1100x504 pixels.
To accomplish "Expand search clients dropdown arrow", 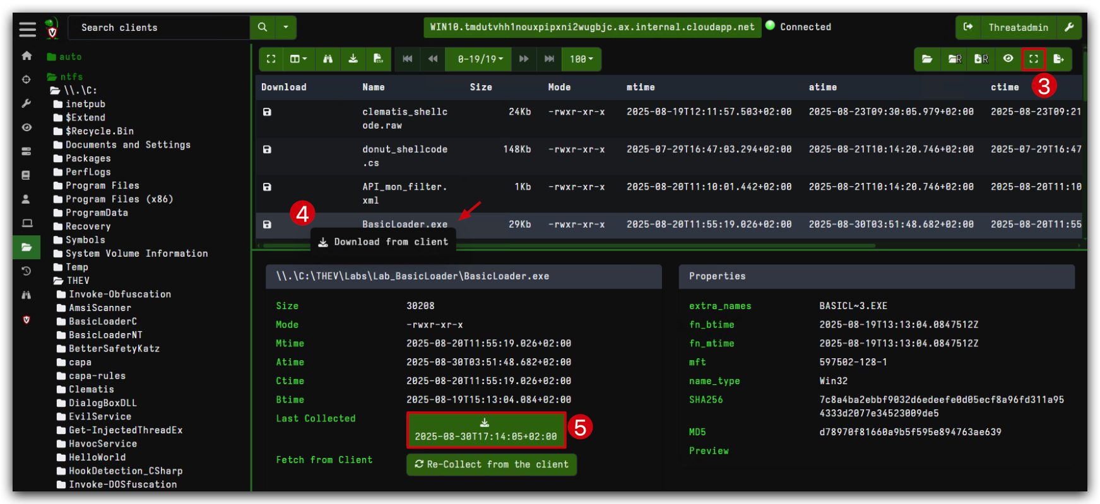I will pyautogui.click(x=286, y=27).
